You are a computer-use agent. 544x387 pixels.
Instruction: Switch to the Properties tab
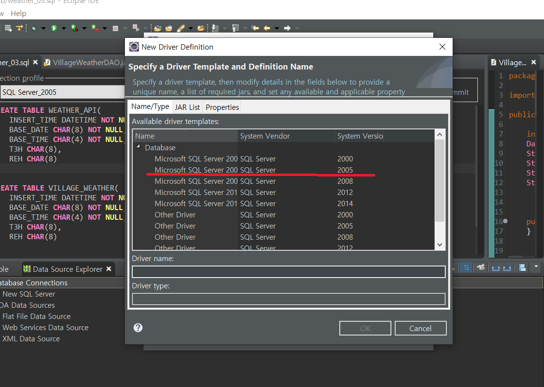point(222,107)
